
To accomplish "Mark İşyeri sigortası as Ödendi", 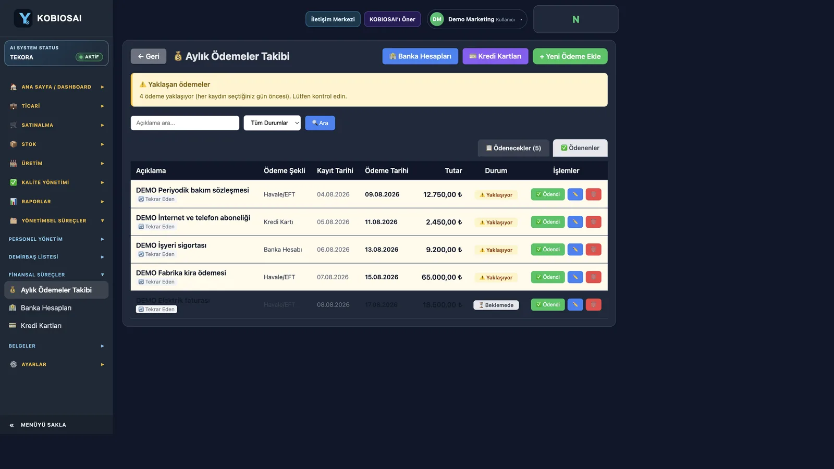I will [x=548, y=250].
